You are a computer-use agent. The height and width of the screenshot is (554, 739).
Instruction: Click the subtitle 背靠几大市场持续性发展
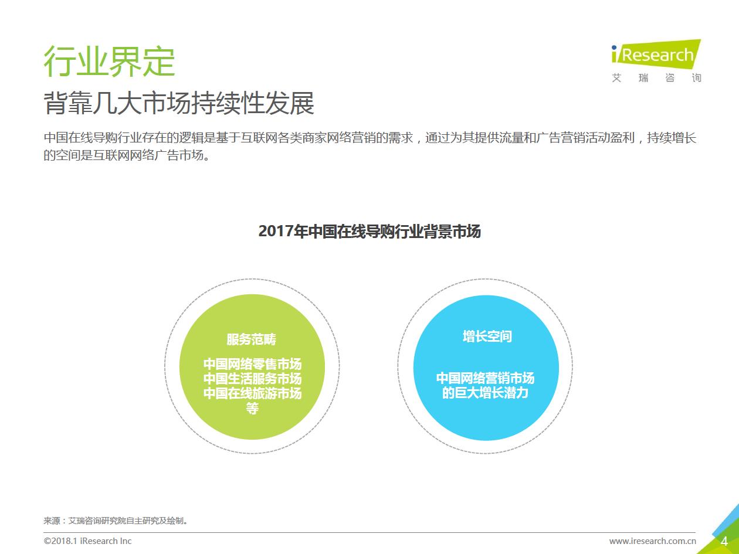[x=179, y=103]
